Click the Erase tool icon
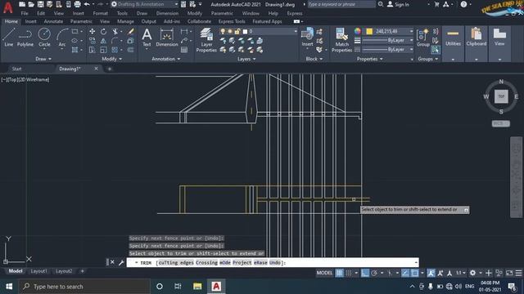The width and height of the screenshot is (524, 294). (131, 31)
